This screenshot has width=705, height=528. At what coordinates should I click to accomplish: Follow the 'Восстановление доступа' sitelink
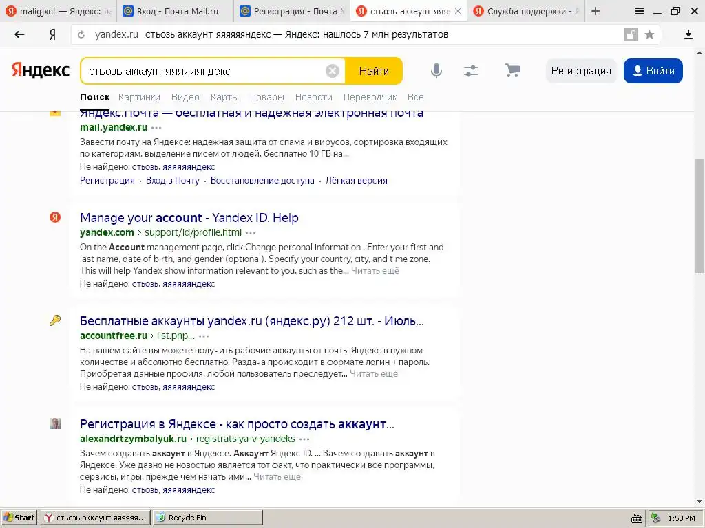click(262, 181)
